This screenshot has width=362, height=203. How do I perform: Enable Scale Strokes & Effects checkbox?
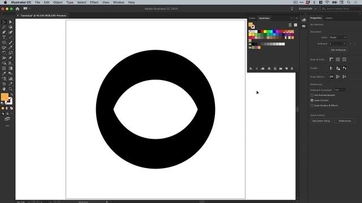[x=312, y=105]
